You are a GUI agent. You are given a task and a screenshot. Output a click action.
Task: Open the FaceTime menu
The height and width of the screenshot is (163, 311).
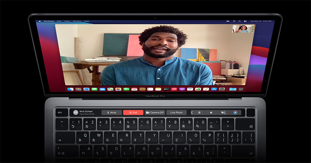pyautogui.click(x=49, y=21)
